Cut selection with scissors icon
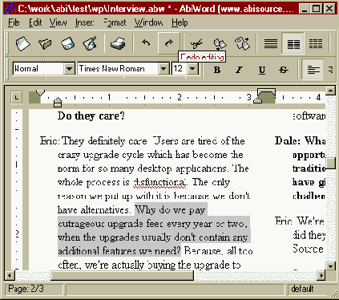339x300 pixels. 197,43
